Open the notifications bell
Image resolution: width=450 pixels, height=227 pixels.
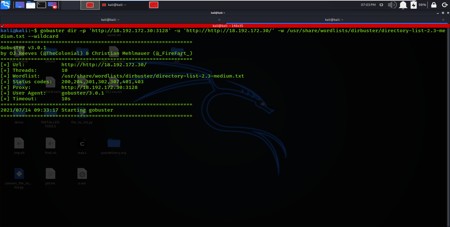(403, 5)
